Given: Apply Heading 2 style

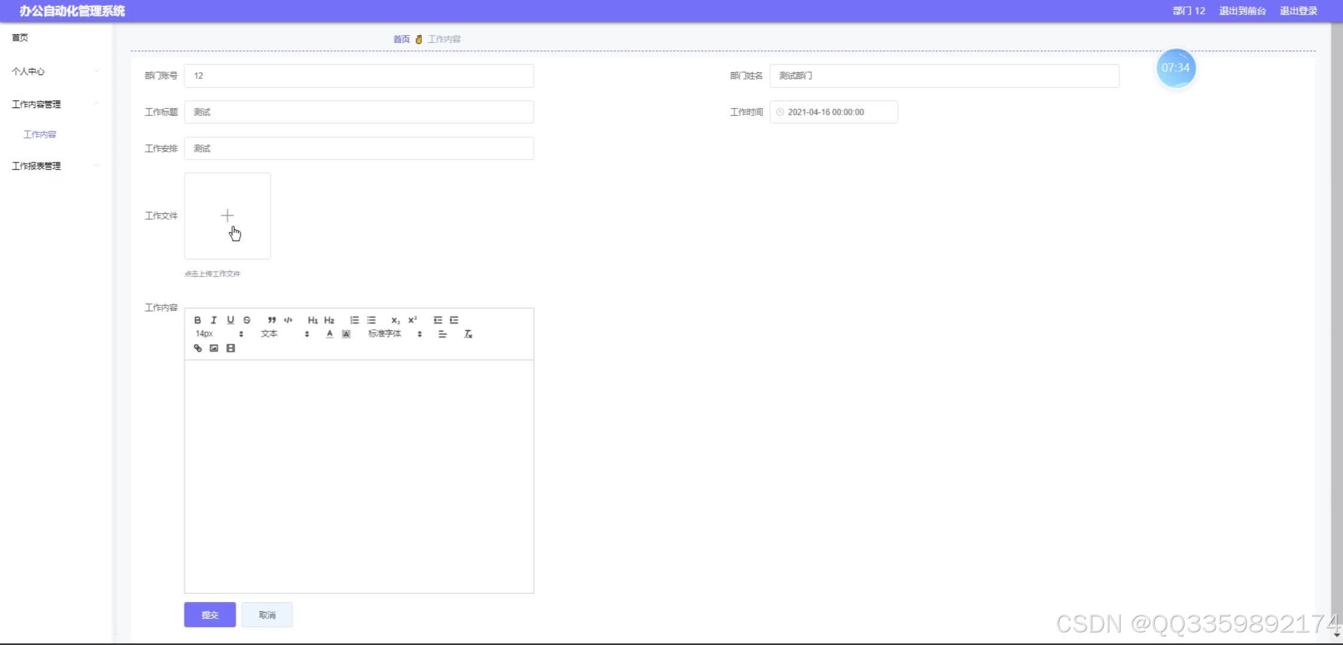Looking at the screenshot, I should tap(329, 320).
